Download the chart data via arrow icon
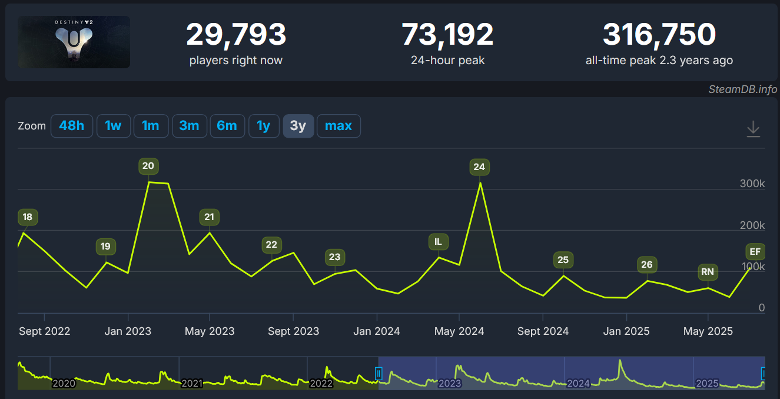The height and width of the screenshot is (399, 780). (754, 129)
